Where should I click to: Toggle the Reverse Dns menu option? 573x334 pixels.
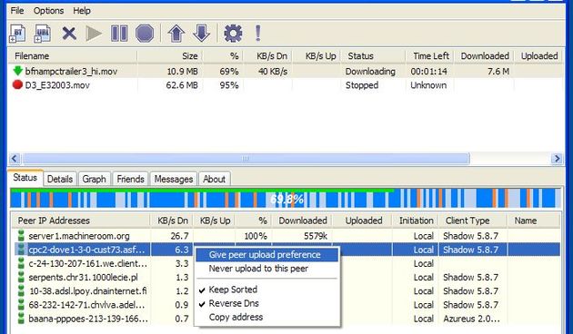click(266, 303)
